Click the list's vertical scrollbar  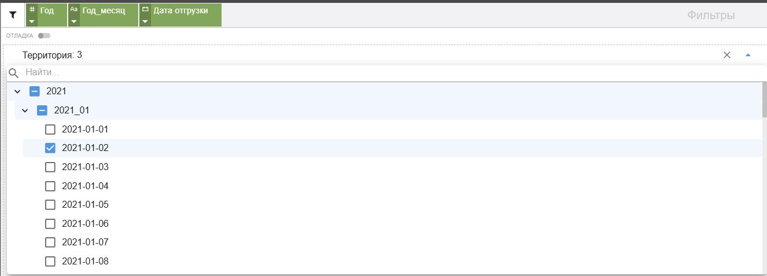pyautogui.click(x=764, y=100)
